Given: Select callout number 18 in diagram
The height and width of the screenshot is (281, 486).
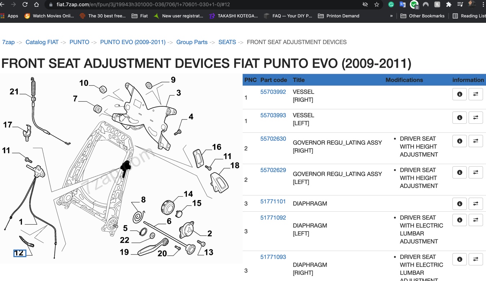Looking at the screenshot, I should point(235,166).
